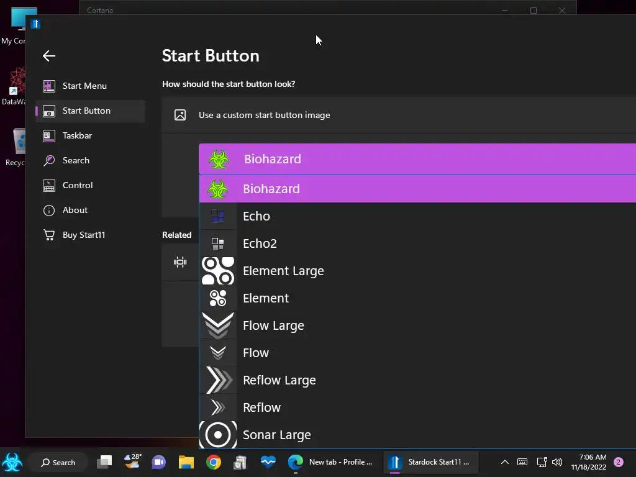Image resolution: width=636 pixels, height=477 pixels.
Task: Show hidden system tray icons
Action: tap(504, 462)
